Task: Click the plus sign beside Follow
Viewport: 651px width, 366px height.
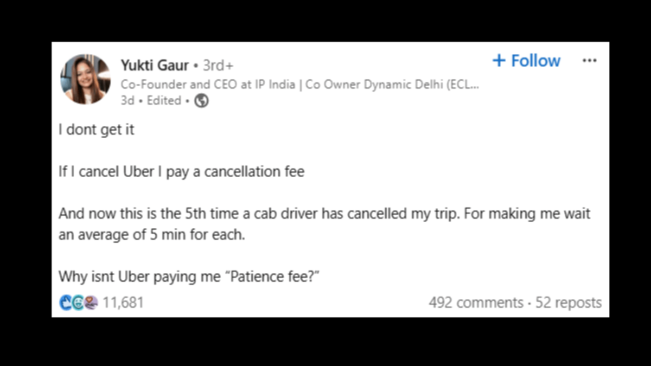Action: coord(499,60)
